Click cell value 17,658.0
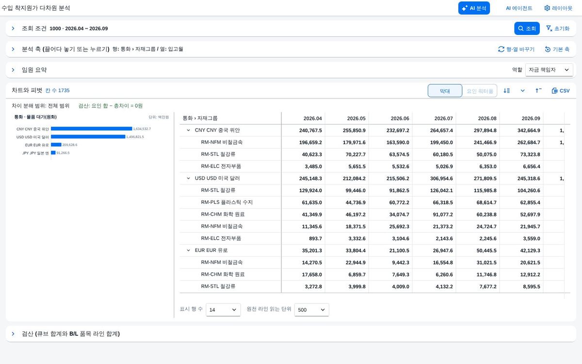 [312, 274]
